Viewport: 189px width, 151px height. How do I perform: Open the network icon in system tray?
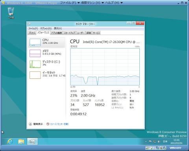click(155, 142)
